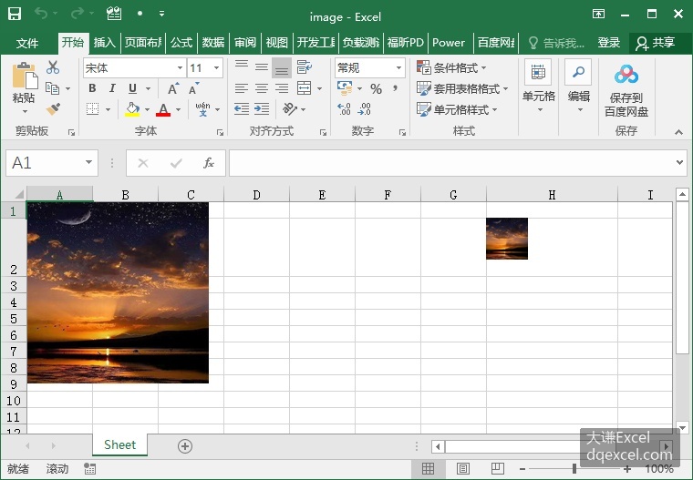Screen dimensions: 693x480
Task: Toggle bold formatting
Action: [x=92, y=88]
